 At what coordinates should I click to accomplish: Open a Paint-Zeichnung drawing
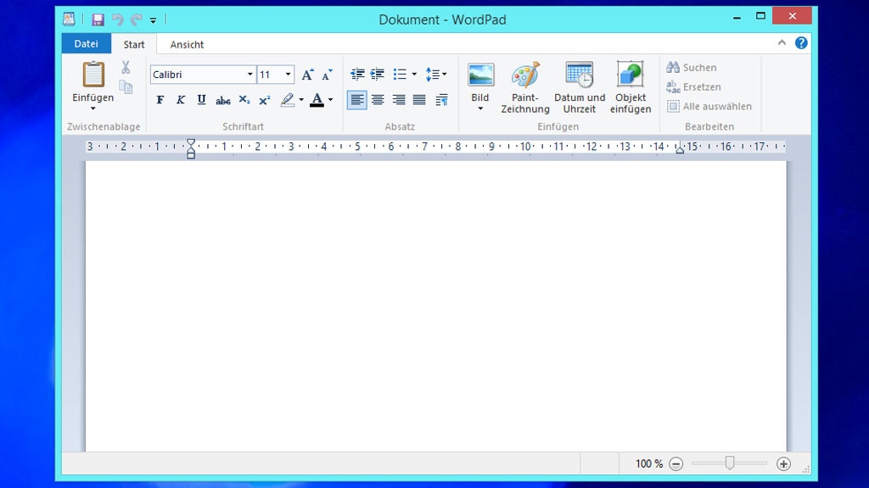click(x=524, y=85)
